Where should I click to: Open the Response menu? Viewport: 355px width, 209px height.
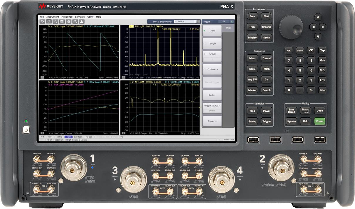[67, 17]
